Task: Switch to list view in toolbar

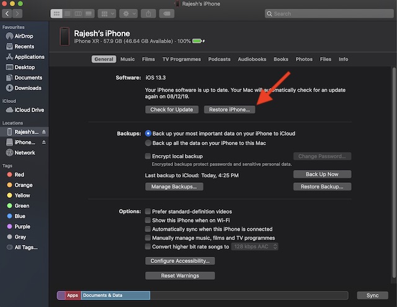Action: click(x=68, y=14)
